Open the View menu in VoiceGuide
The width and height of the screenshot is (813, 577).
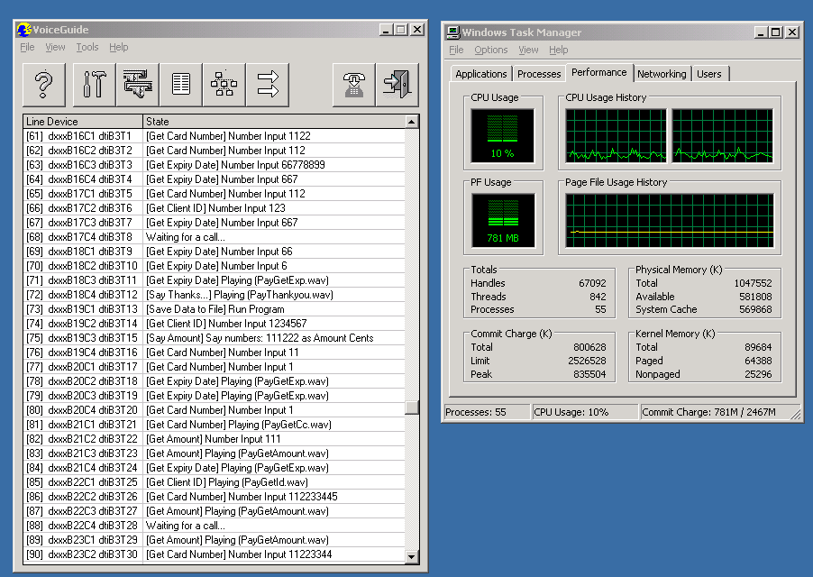55,47
